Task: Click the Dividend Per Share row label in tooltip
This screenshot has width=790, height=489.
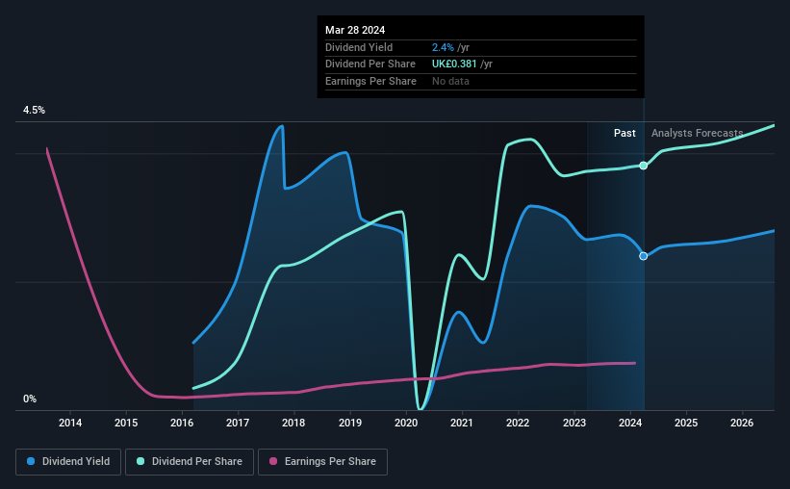Action: pyautogui.click(x=370, y=64)
